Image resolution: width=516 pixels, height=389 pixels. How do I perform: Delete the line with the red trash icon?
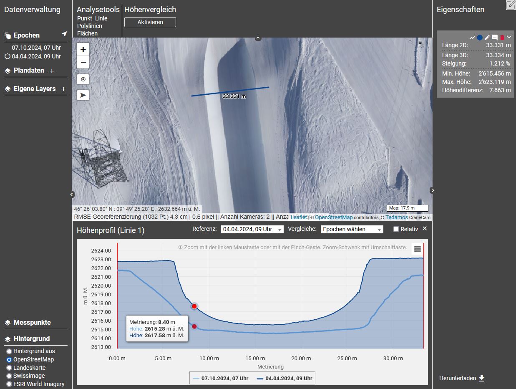(502, 38)
